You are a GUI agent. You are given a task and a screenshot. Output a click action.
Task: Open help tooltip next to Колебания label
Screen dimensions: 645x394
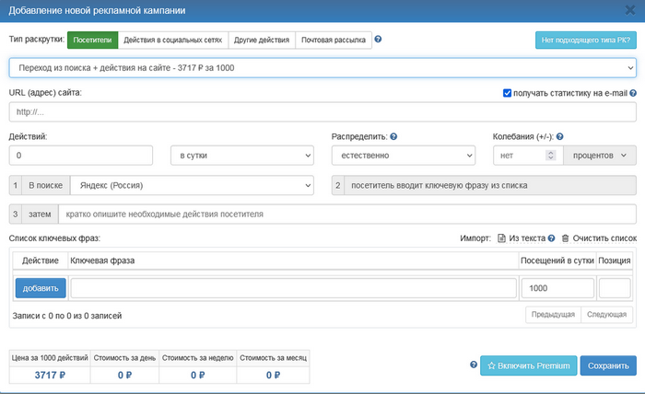click(x=560, y=136)
